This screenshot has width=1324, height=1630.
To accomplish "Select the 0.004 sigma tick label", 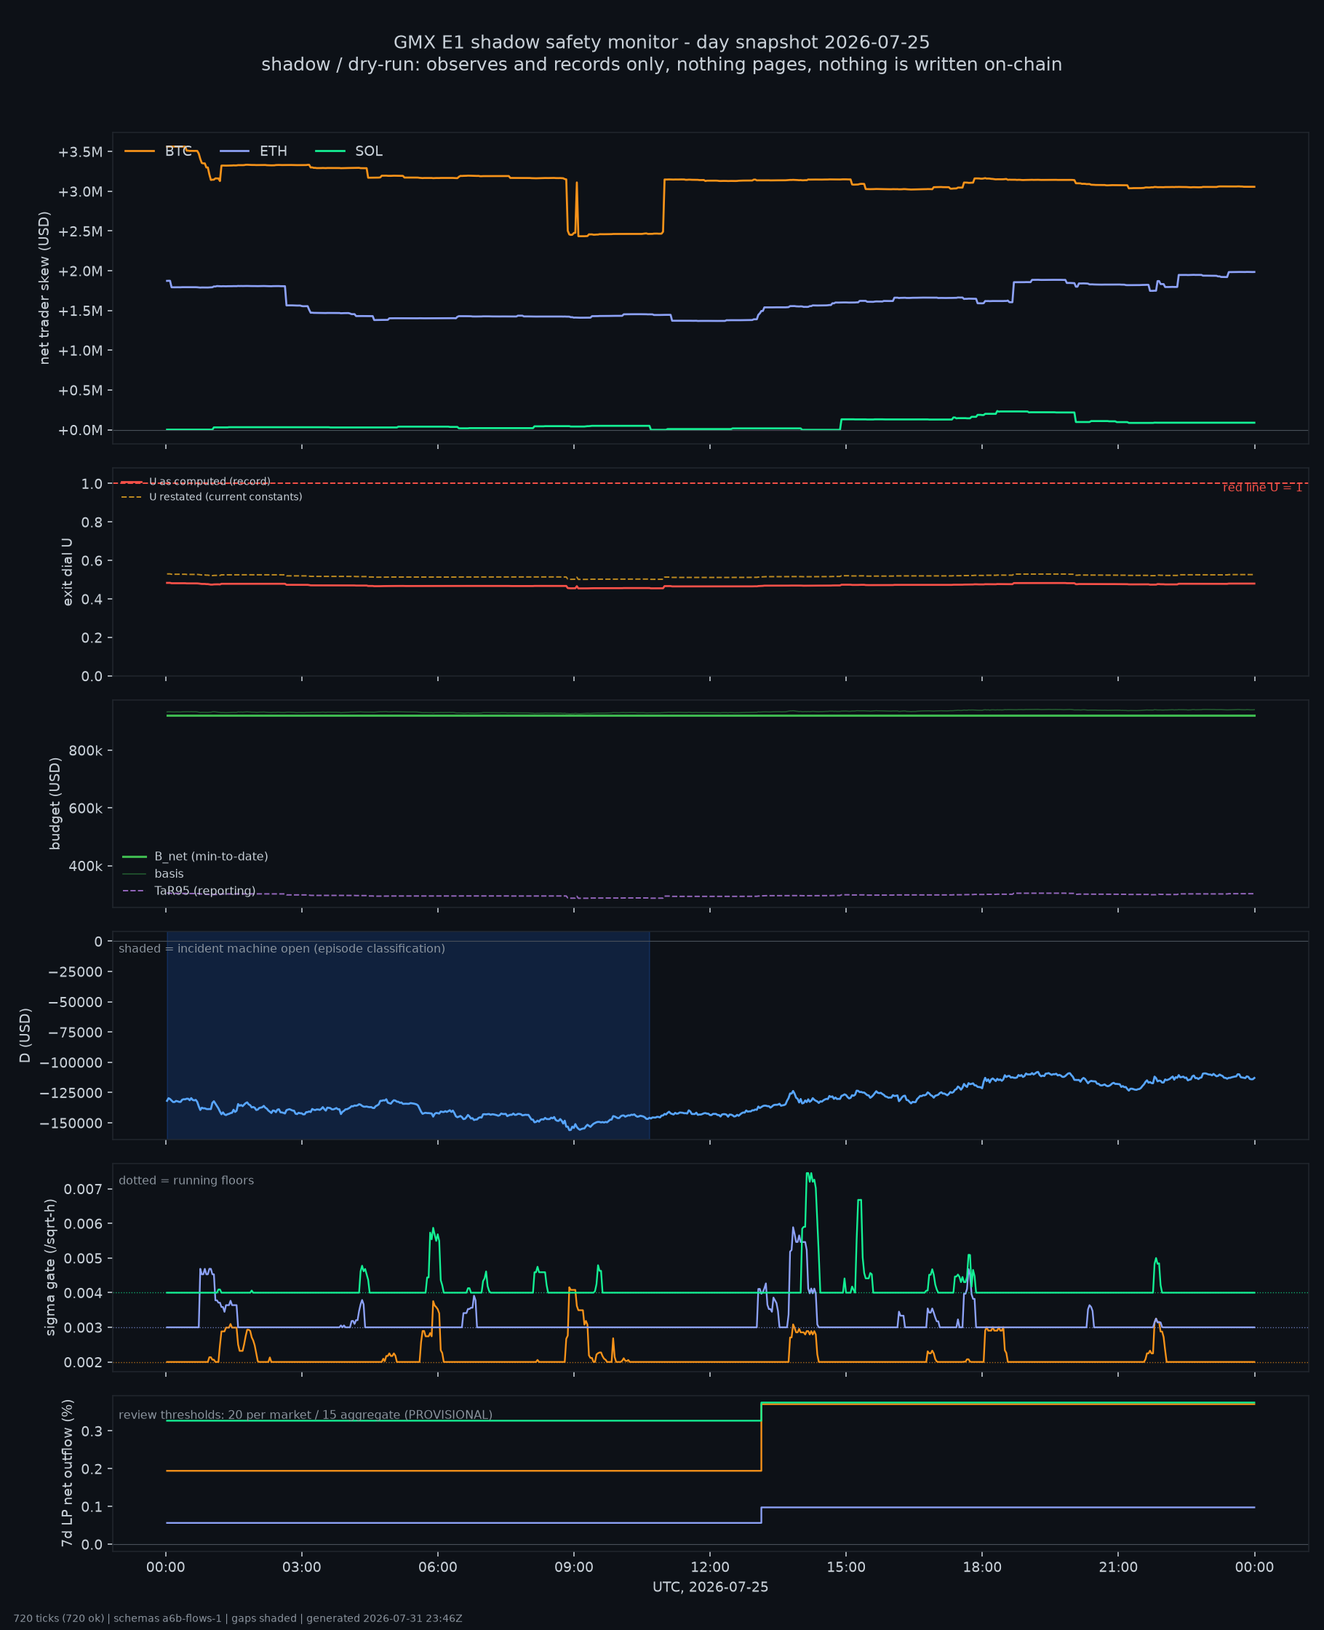I will [83, 1293].
